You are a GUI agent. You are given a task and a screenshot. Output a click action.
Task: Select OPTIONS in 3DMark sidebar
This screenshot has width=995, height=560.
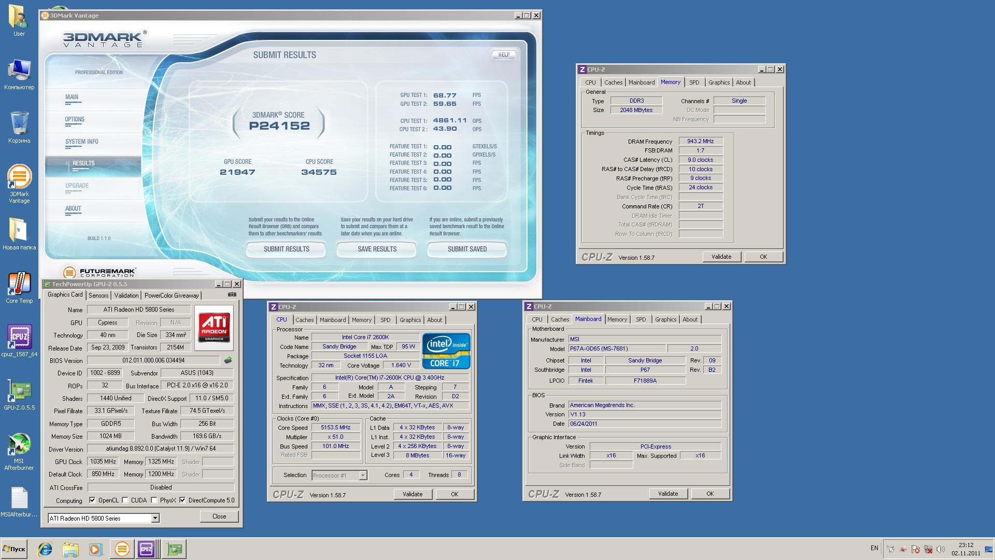point(75,119)
